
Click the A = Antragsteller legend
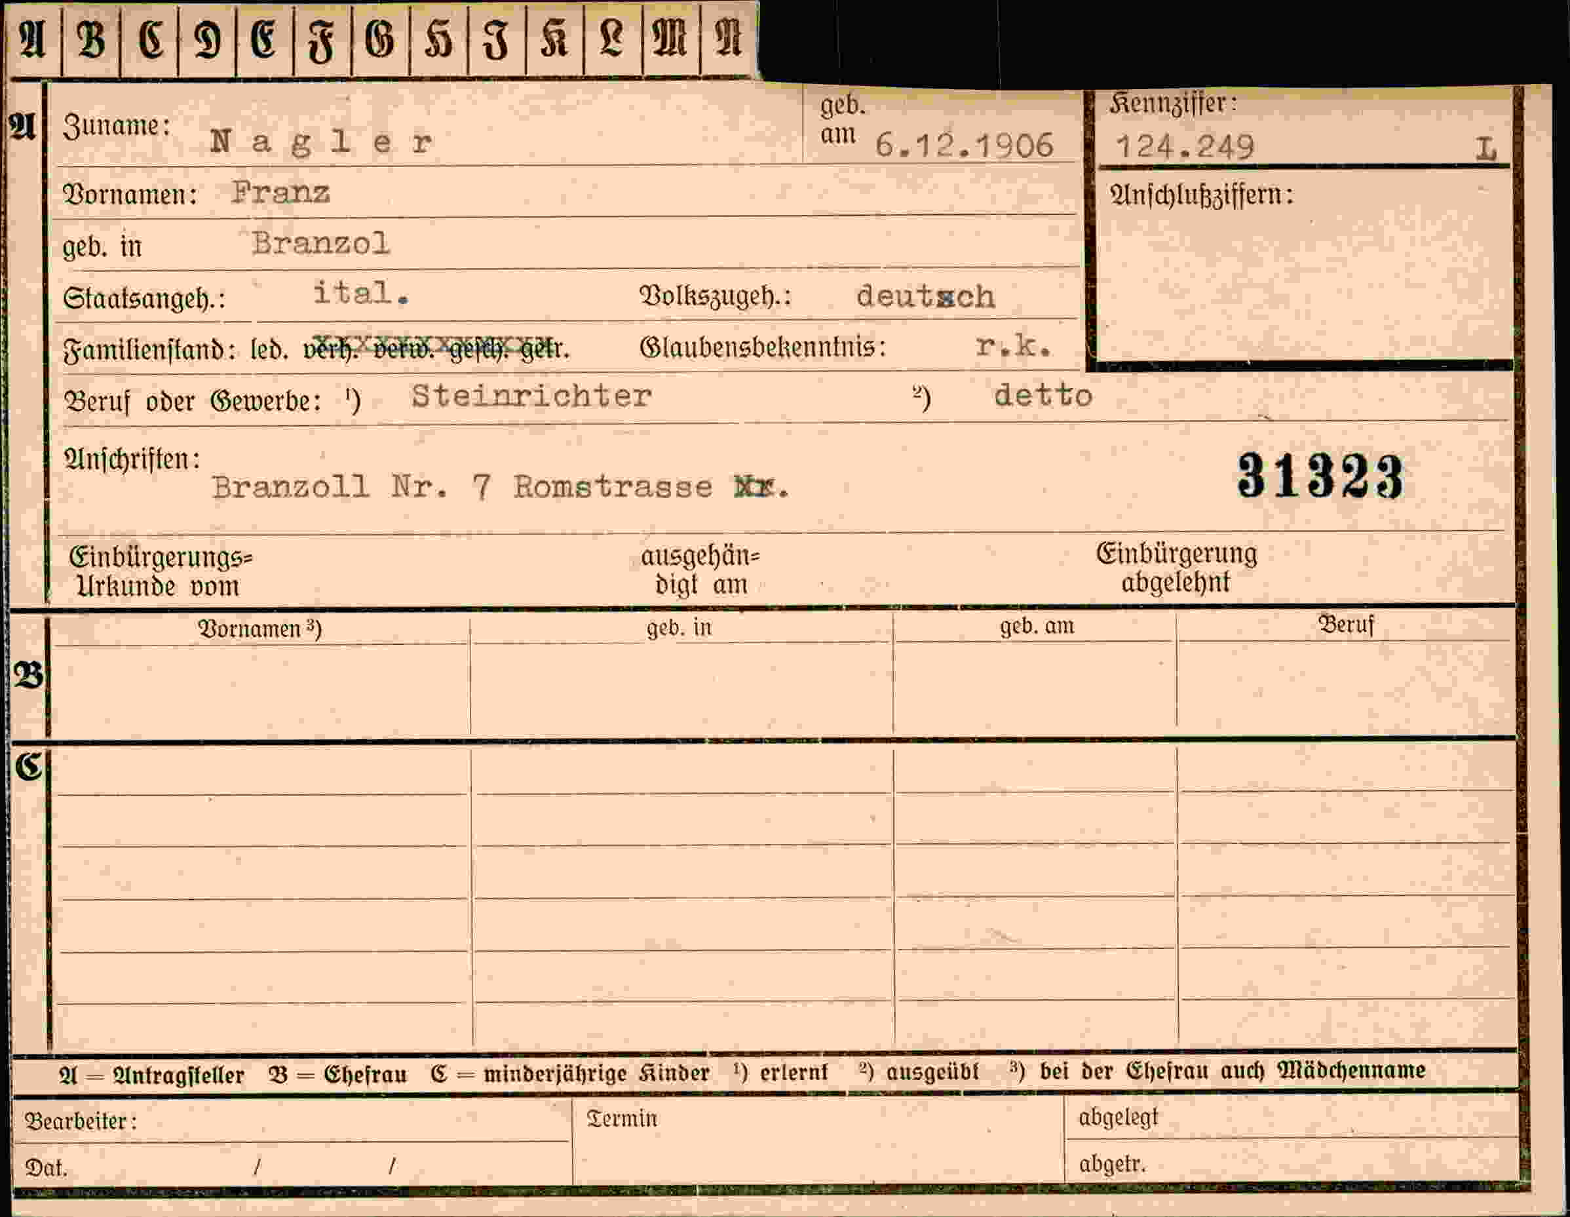click(x=151, y=1075)
